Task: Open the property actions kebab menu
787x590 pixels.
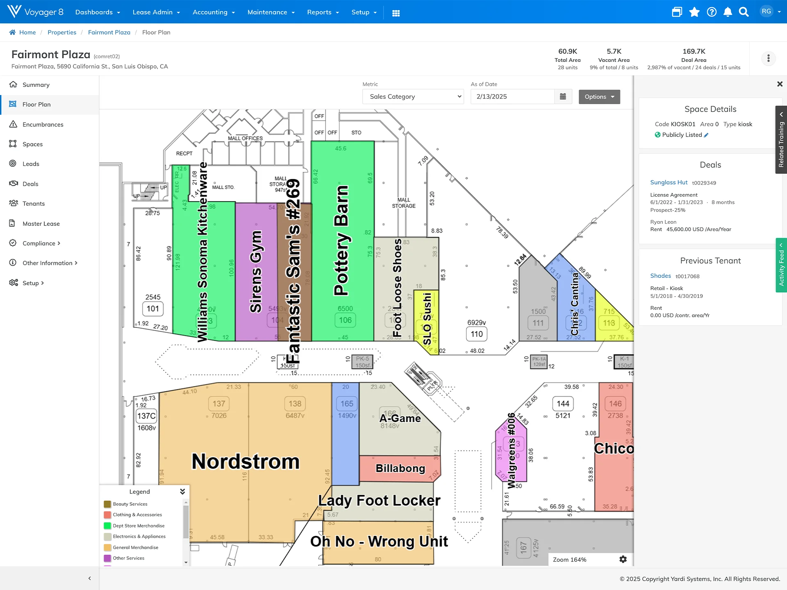Action: click(x=768, y=58)
